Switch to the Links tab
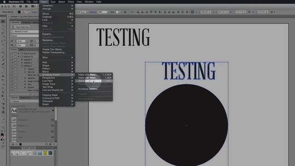The width and height of the screenshot is (295, 166). point(21,50)
